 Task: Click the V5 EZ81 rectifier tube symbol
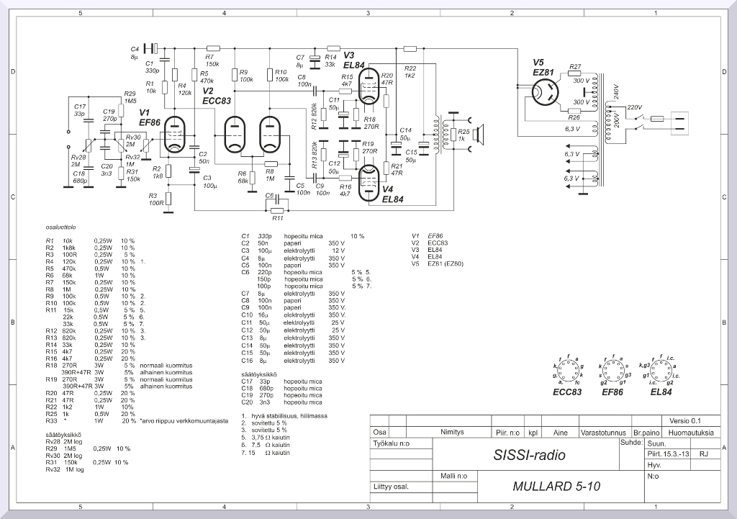click(543, 91)
